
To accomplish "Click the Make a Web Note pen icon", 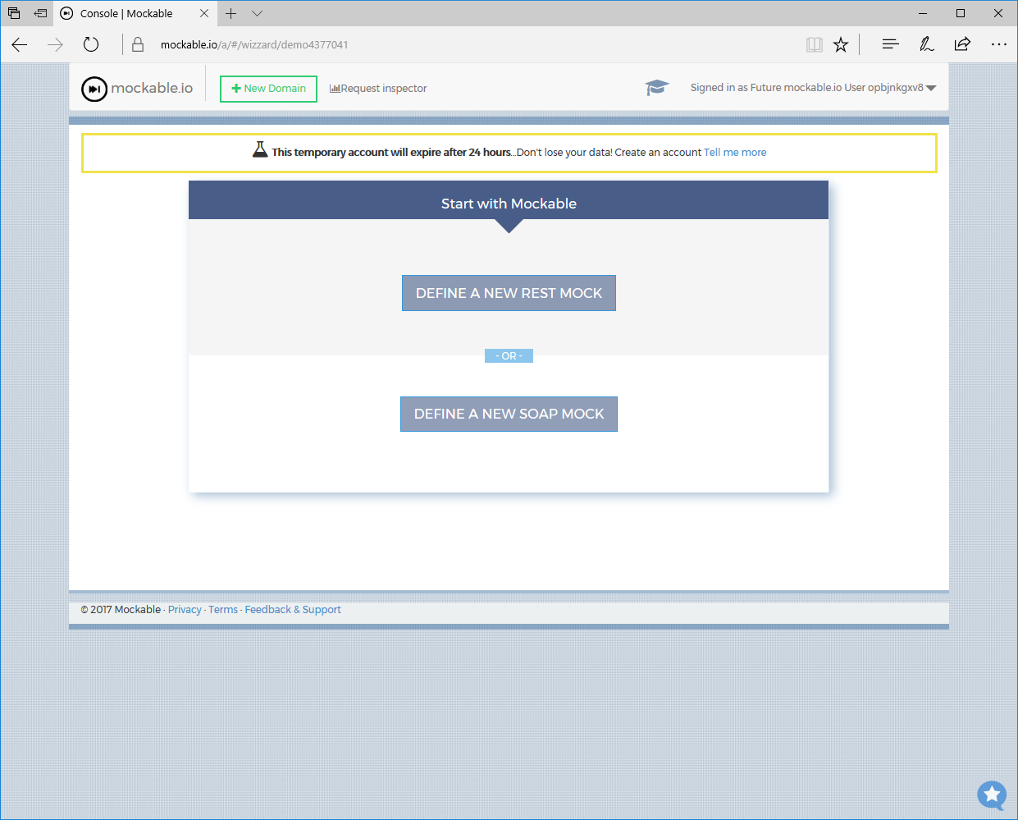I will click(x=926, y=45).
